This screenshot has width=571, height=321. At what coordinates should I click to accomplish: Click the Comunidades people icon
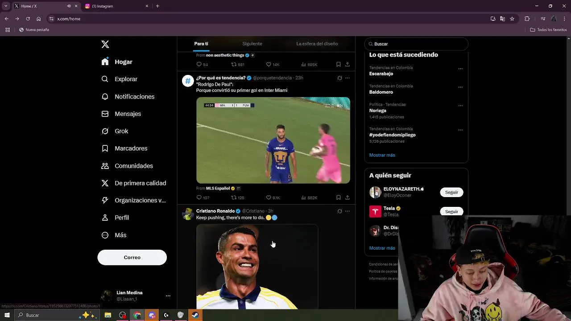pos(105,166)
